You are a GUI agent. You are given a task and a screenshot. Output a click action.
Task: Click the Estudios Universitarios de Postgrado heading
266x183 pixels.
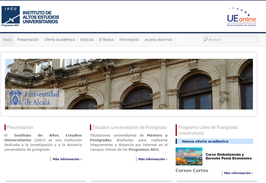(130, 127)
